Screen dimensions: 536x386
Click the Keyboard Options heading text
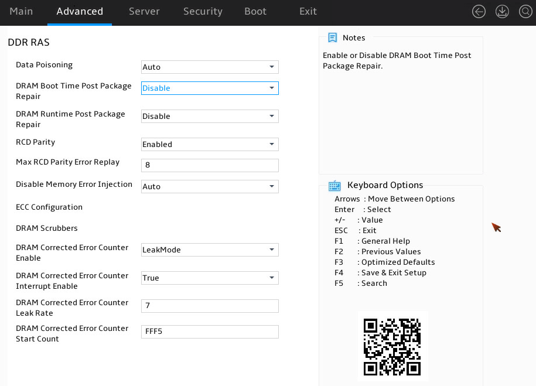pos(385,185)
